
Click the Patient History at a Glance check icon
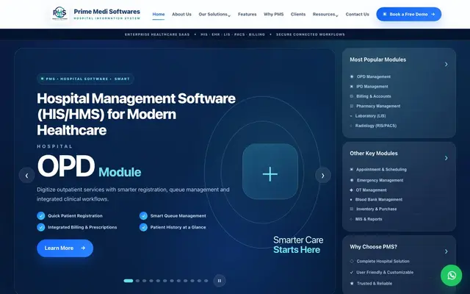144,227
